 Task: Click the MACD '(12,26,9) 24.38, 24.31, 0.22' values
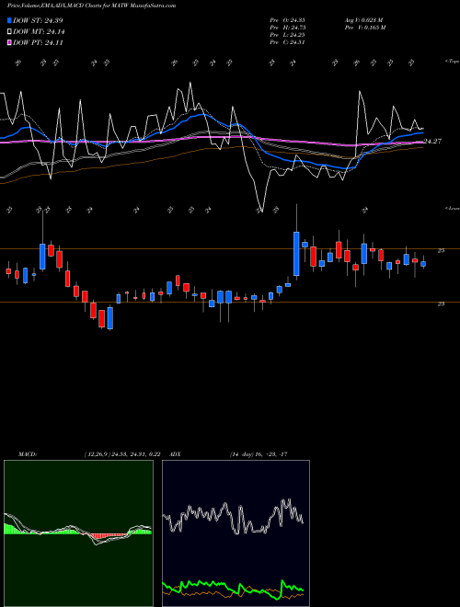122,454
